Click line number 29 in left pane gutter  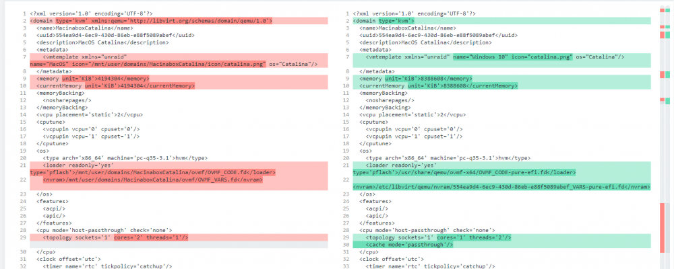tap(24, 237)
